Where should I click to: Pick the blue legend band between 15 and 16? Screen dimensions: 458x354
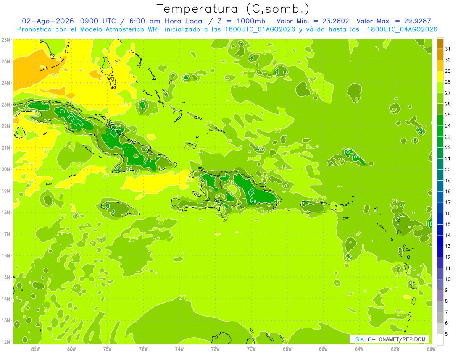coord(440,219)
